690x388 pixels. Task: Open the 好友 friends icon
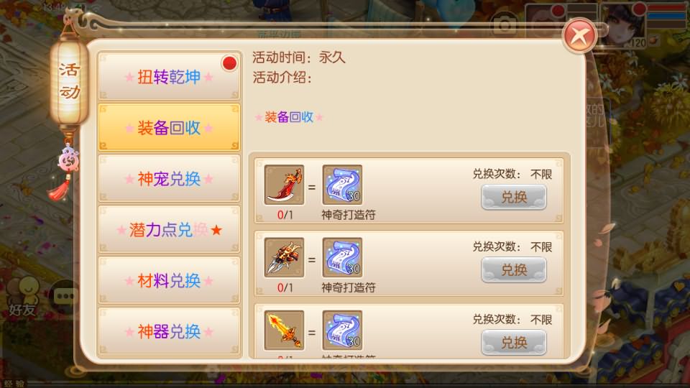tap(22, 297)
